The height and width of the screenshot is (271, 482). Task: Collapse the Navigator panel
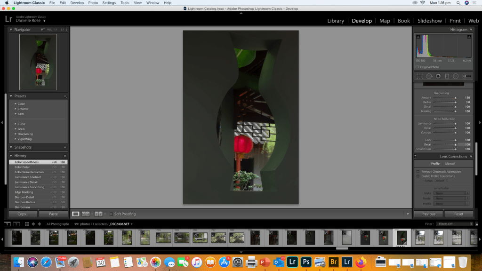[11, 30]
